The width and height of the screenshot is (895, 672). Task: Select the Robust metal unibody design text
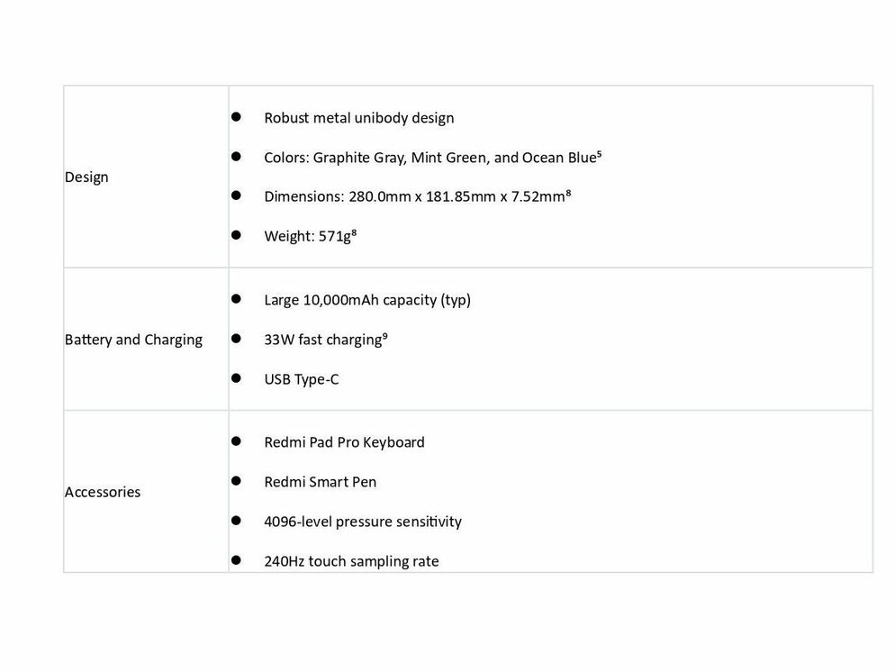point(358,118)
